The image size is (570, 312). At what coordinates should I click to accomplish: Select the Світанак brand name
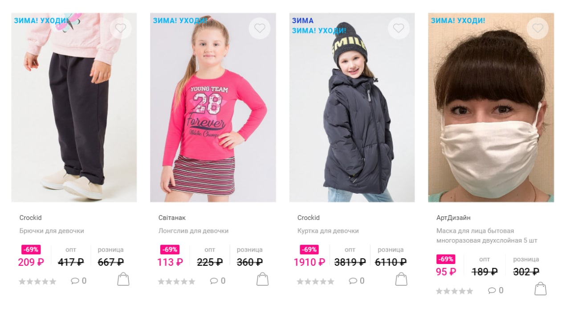pyautogui.click(x=172, y=218)
